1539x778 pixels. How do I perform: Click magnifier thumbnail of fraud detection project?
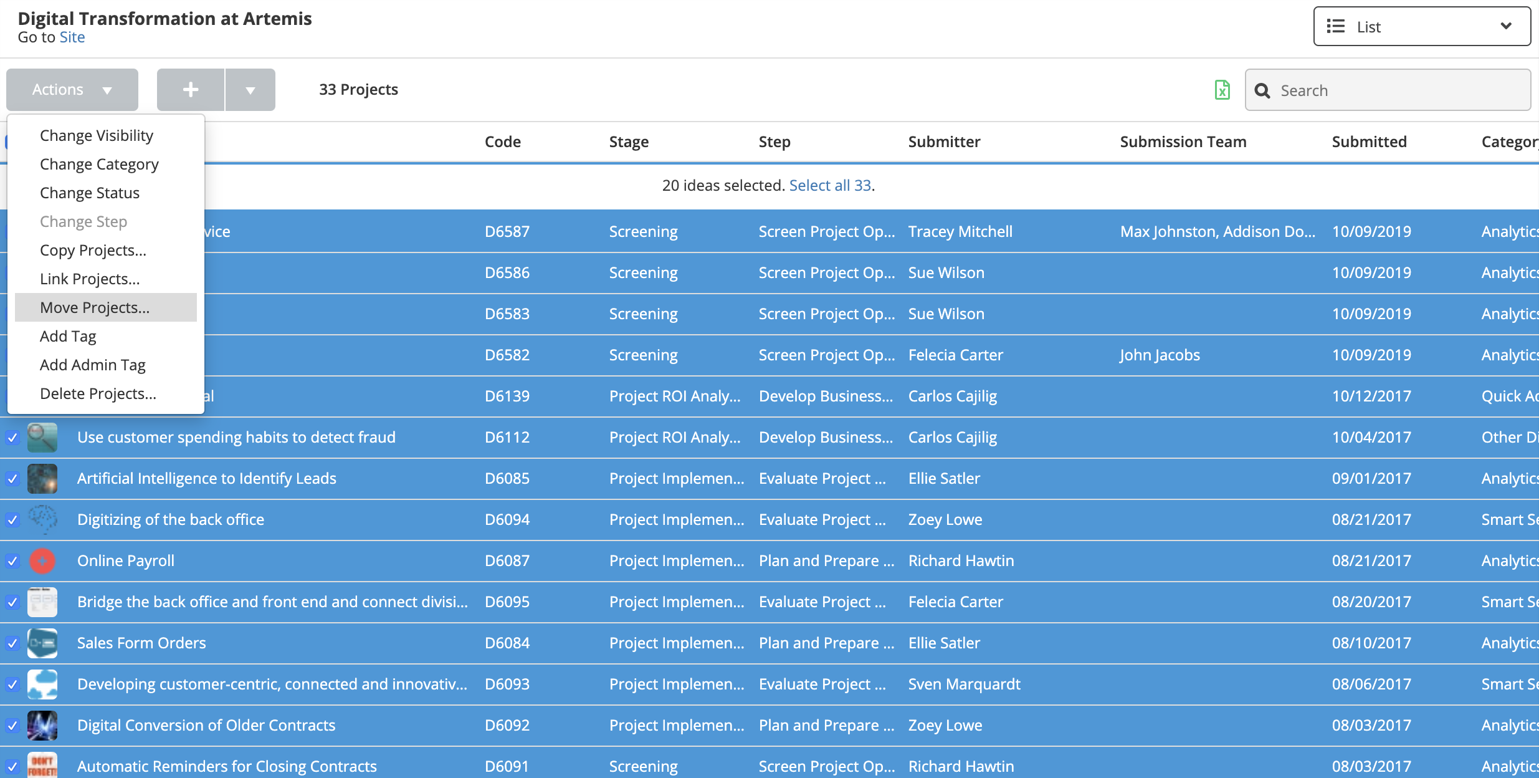42,438
